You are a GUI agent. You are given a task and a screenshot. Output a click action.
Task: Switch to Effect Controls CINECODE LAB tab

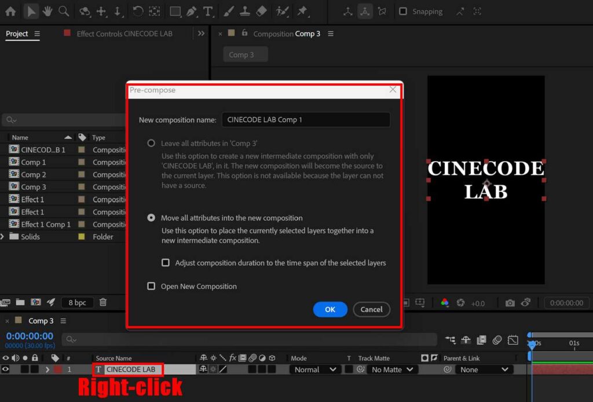125,34
